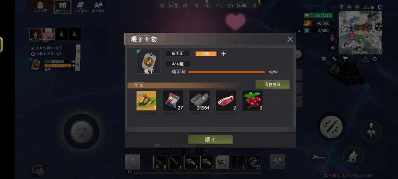Collapse the rabbit pet status panel
This screenshot has height=179, width=398.
click(78, 65)
